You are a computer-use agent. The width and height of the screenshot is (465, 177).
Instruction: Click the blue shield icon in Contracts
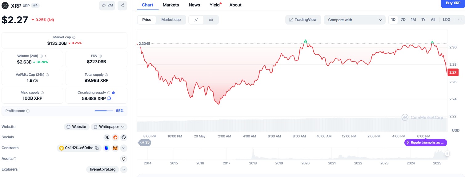click(106, 148)
